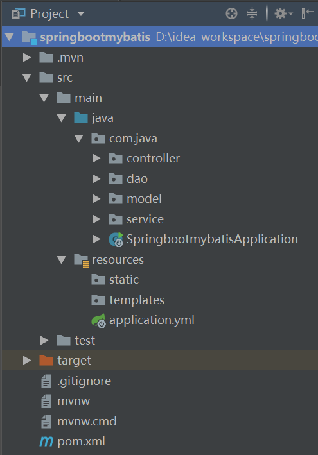This screenshot has width=318, height=455.
Task: Expand the SpringbootmybatisApplication class arrow
Action: pyautogui.click(x=96, y=239)
